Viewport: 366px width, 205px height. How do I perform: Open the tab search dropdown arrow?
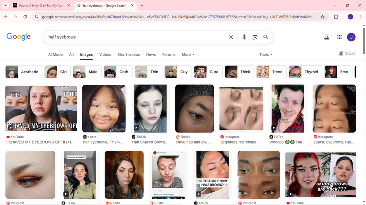5,5
